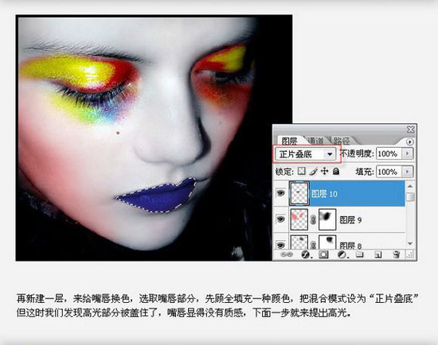
Task: Select the 图层 8 layer thumbnail
Action: tap(299, 242)
